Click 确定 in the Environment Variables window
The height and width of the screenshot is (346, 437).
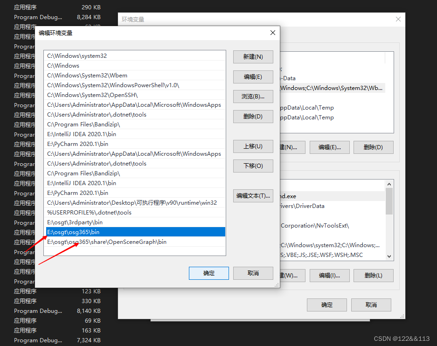tap(326, 305)
